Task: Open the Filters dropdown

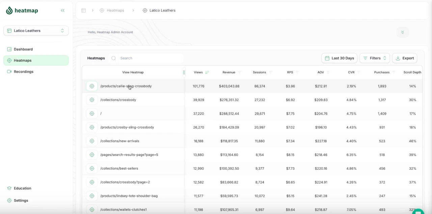Action: [375, 58]
